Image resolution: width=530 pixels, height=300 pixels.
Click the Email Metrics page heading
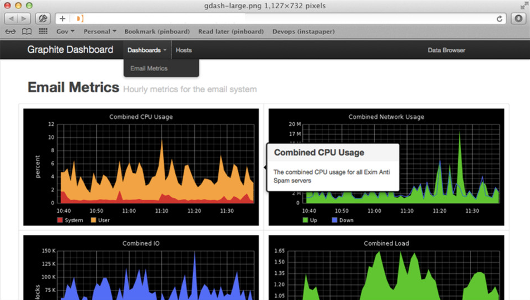pyautogui.click(x=73, y=87)
